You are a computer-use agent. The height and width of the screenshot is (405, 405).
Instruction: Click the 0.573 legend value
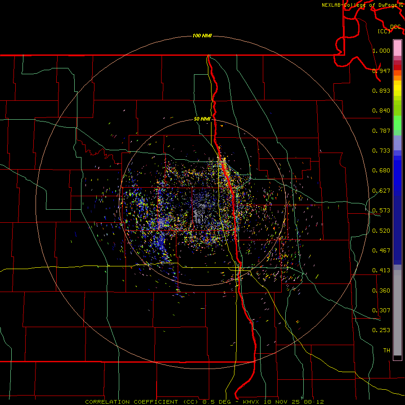381,211
